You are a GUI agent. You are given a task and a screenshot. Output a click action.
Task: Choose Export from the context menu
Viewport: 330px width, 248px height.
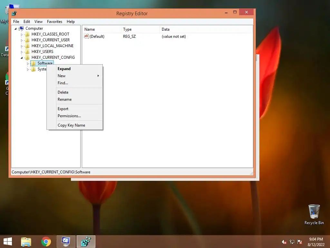[75, 108]
